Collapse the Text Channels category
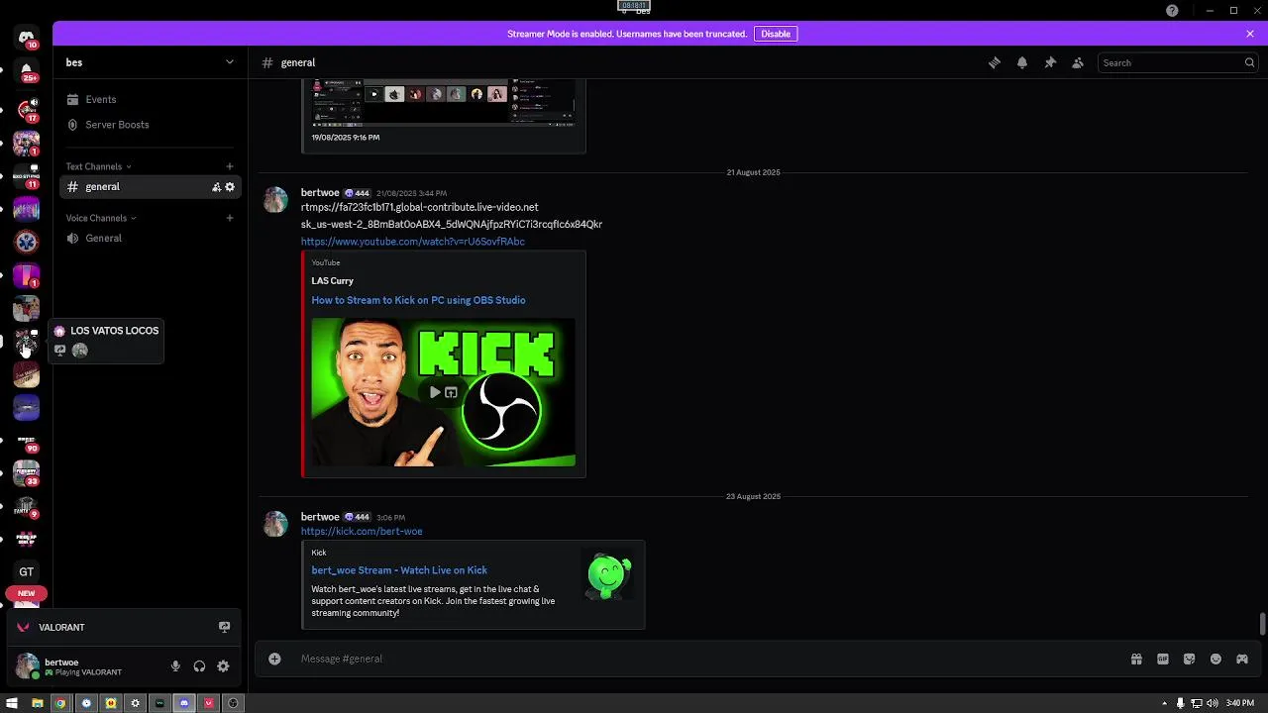The height and width of the screenshot is (713, 1268). pos(97,166)
